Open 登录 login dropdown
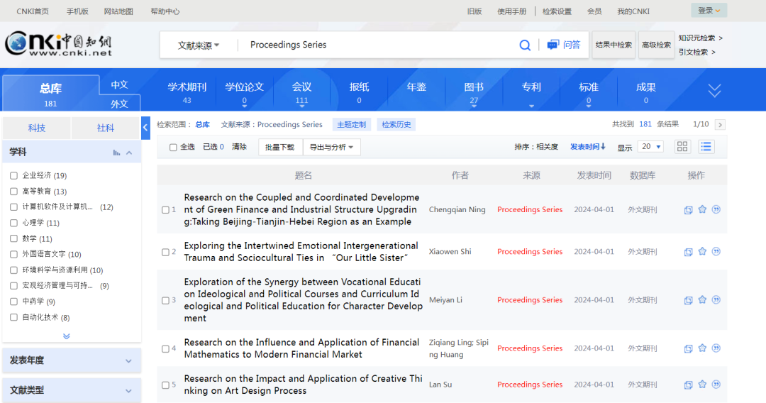This screenshot has width=766, height=403. (709, 10)
